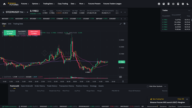Collapse the Vol(STEEM) indicator chevron
This screenshot has height=108, width=192.
pyautogui.click(x=2, y=77)
